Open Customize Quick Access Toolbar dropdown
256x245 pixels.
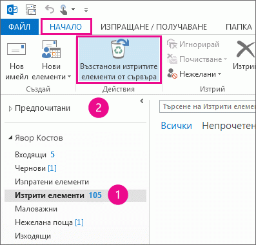pyautogui.click(x=86, y=10)
